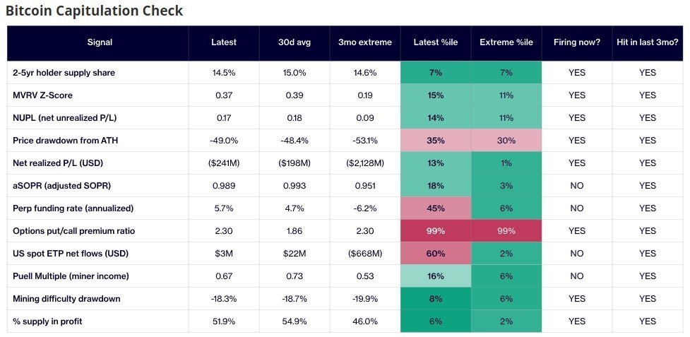Select the Hit in last 3mo? header

coord(648,42)
